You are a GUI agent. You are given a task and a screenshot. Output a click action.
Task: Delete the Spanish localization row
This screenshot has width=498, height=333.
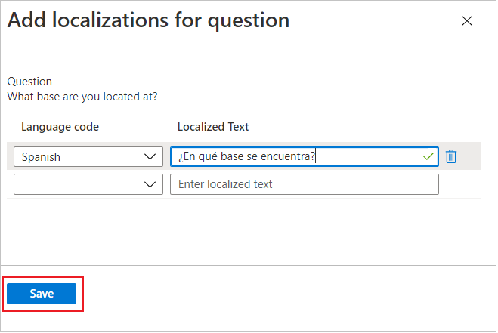coord(451,156)
